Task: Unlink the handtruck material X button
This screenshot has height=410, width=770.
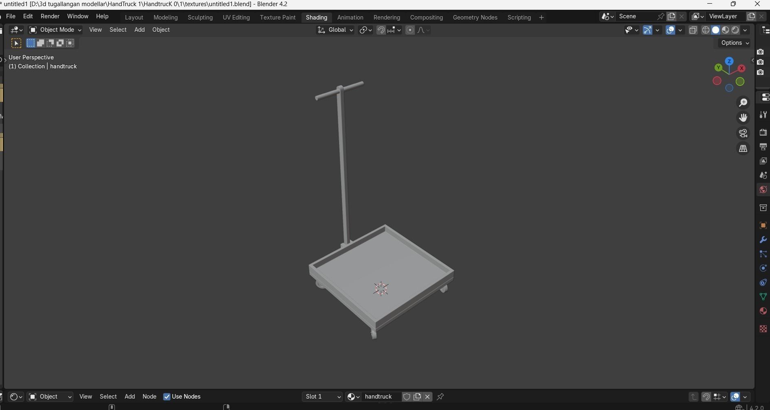Action: (427, 397)
